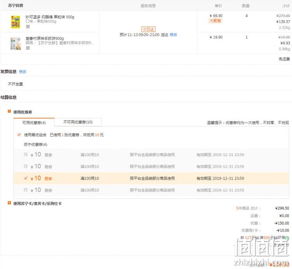Click the -¥150.00 discount amount

click(x=281, y=223)
